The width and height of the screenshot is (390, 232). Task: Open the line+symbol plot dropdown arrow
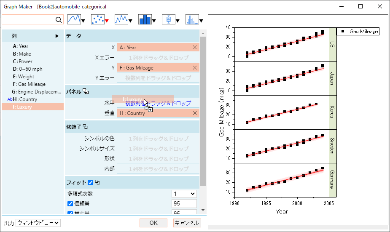click(x=130, y=21)
